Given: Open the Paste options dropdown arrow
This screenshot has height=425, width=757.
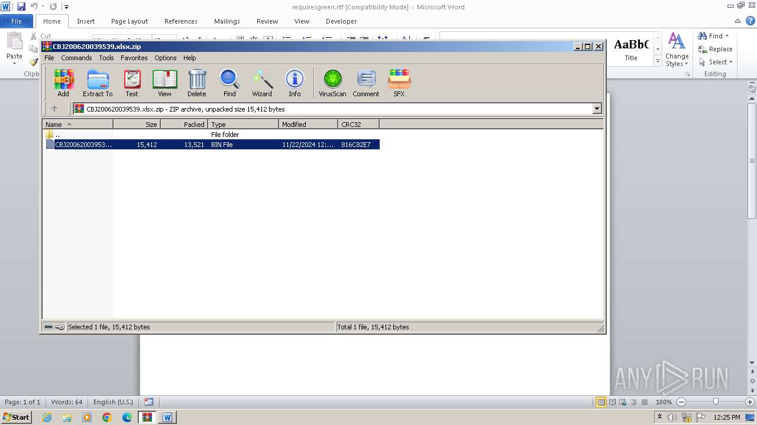Looking at the screenshot, I should (x=14, y=64).
